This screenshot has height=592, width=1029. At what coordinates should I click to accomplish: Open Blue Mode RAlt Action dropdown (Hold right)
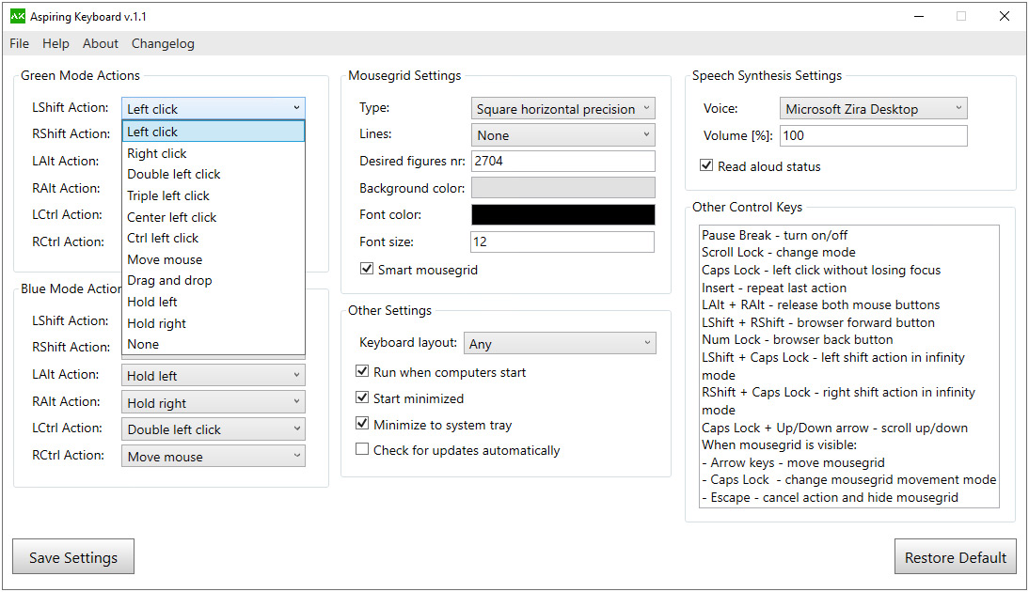pos(214,402)
